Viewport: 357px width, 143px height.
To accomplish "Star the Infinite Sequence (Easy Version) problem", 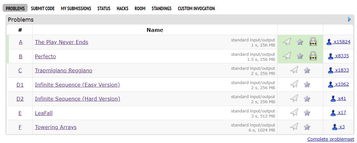I will tap(307, 84).
